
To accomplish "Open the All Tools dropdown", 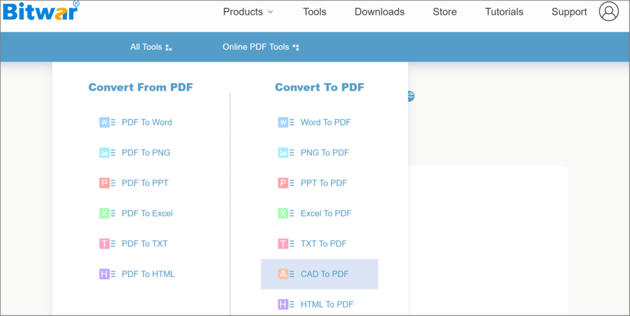I will pos(151,47).
